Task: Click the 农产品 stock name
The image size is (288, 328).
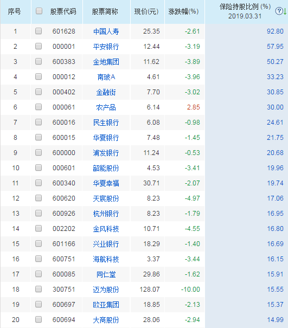Action: tap(106, 107)
